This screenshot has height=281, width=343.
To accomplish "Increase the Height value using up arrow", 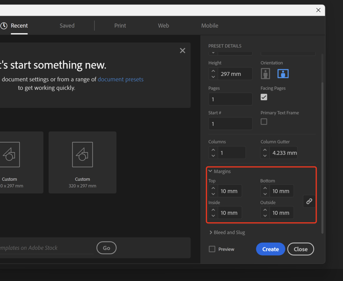I will [x=213, y=71].
